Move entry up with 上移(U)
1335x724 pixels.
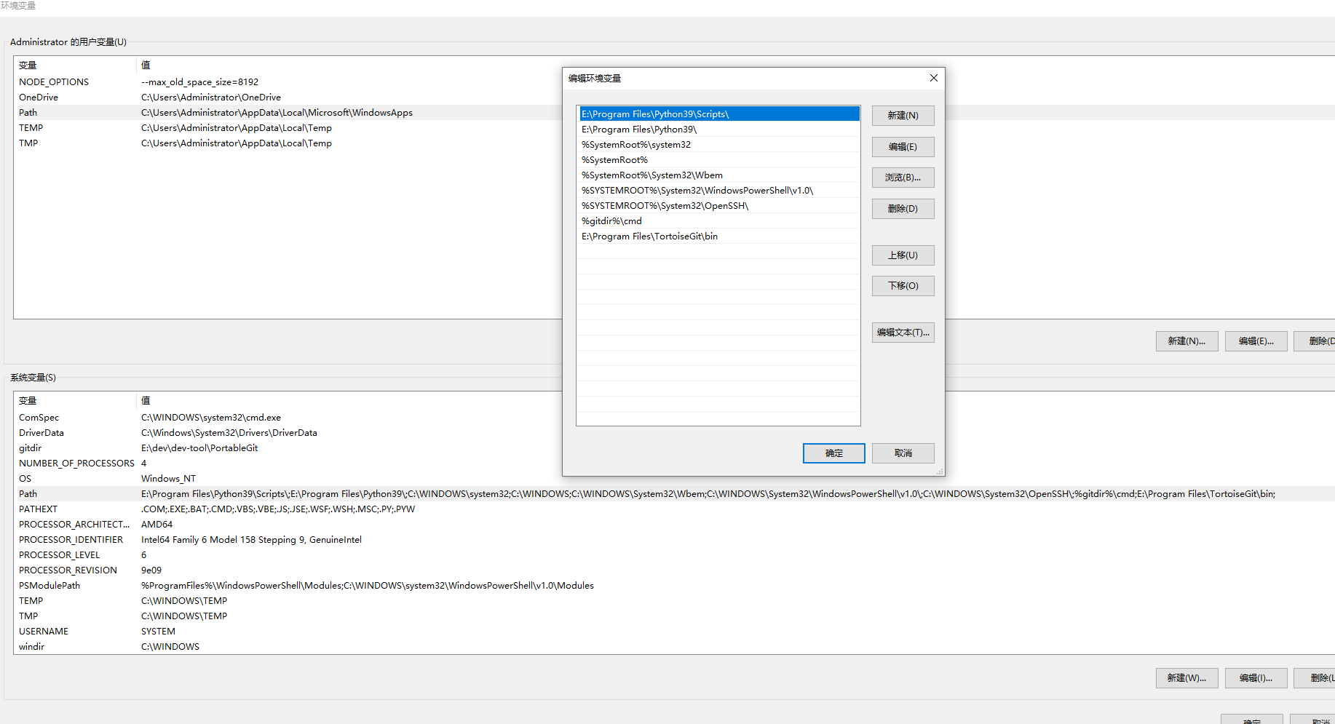coord(903,255)
